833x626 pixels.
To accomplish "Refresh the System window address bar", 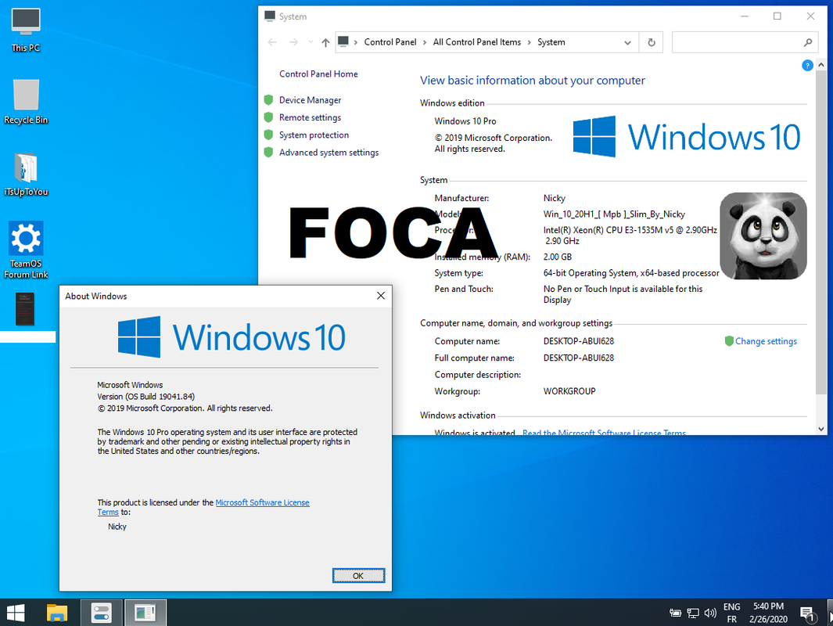I will tap(652, 42).
